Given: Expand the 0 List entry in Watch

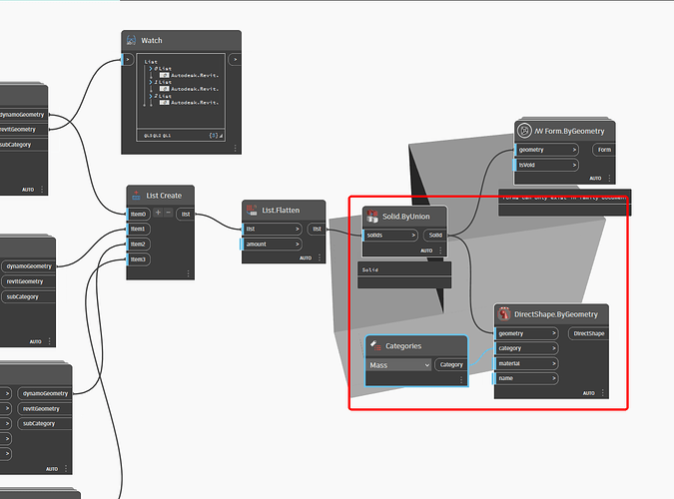Looking at the screenshot, I should [x=151, y=68].
